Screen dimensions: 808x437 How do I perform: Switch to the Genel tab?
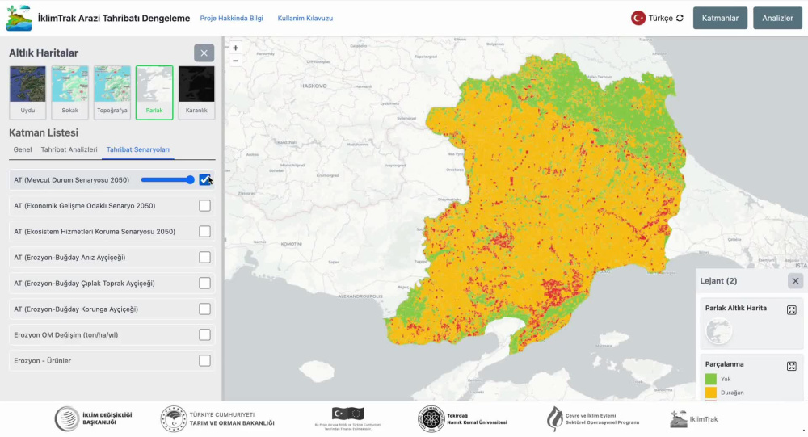point(23,149)
